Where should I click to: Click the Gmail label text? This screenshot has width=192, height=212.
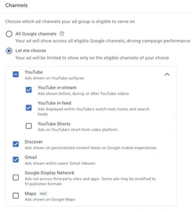coord(31,157)
